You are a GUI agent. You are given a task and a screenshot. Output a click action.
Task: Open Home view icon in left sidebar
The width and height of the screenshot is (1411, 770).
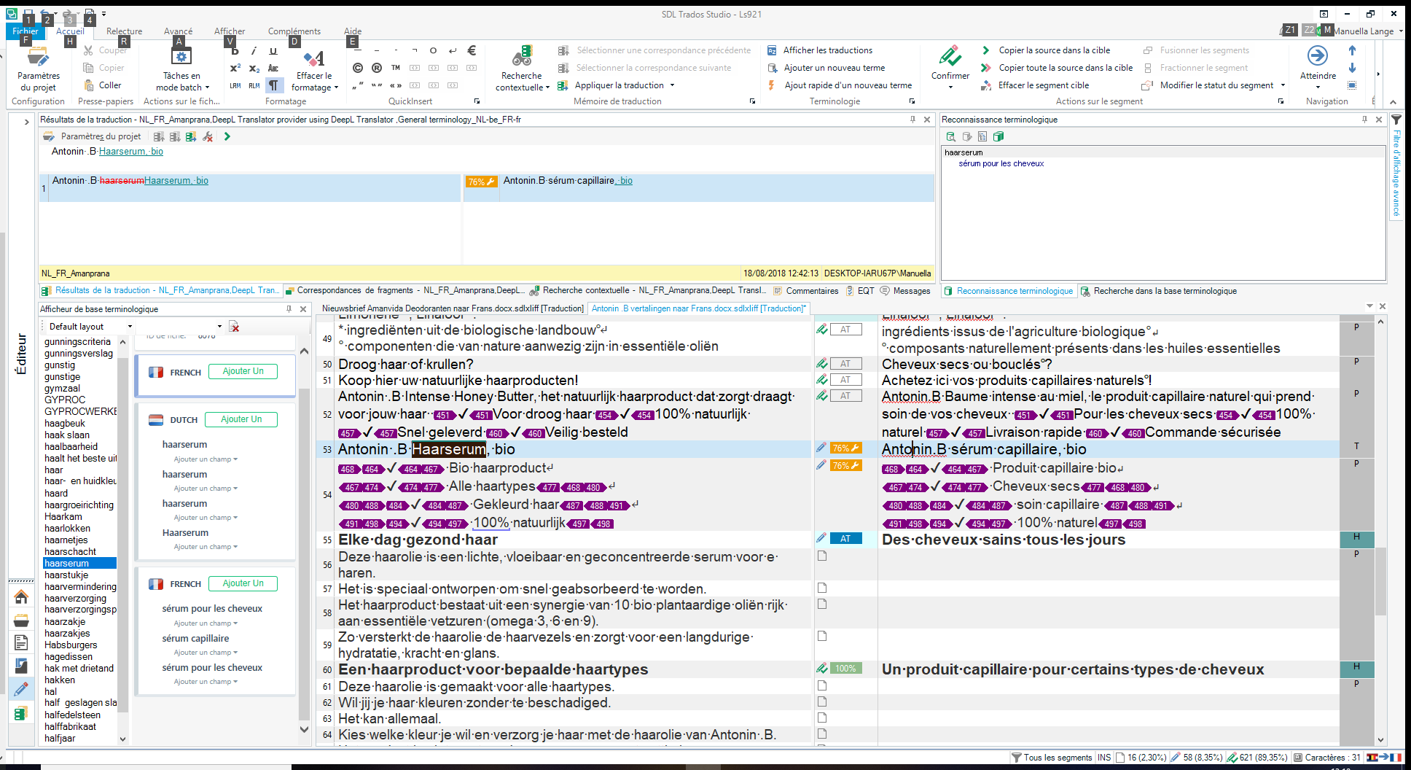point(21,597)
